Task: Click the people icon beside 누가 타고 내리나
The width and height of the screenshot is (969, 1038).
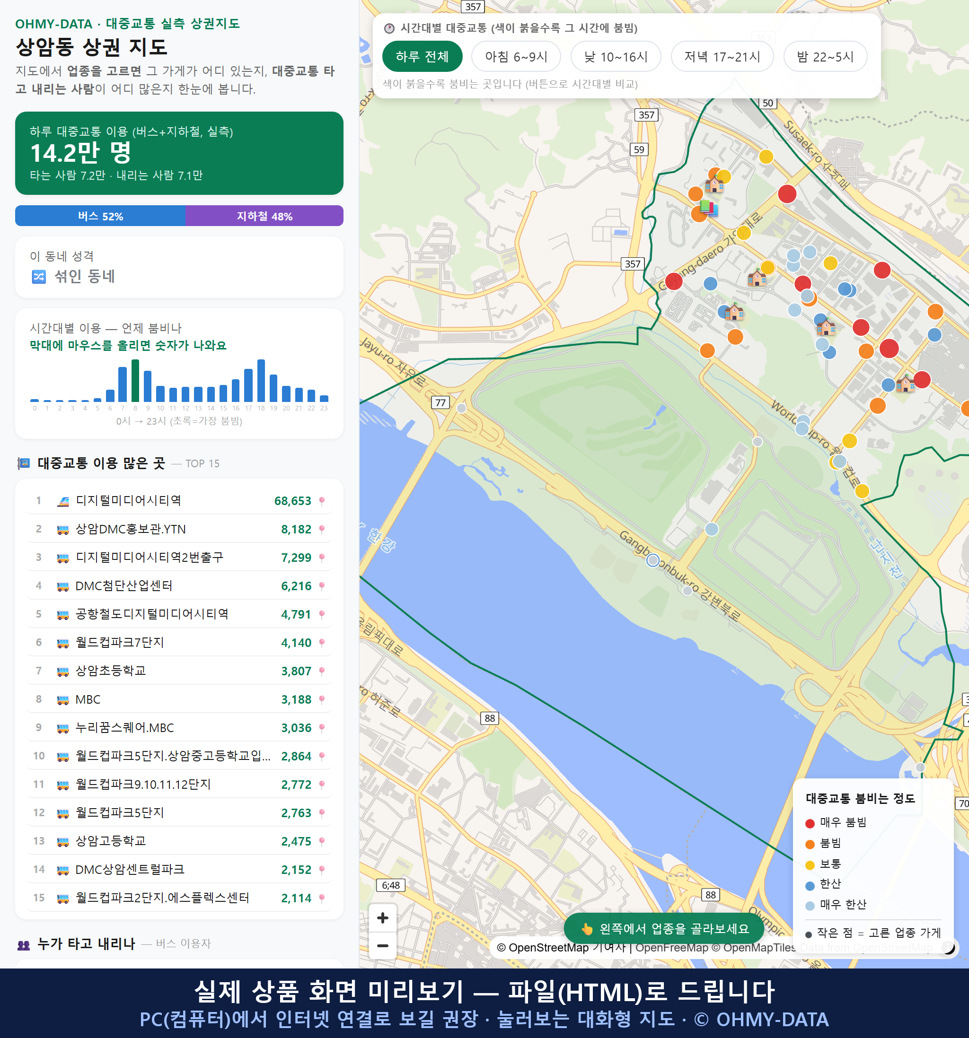Action: click(x=24, y=944)
